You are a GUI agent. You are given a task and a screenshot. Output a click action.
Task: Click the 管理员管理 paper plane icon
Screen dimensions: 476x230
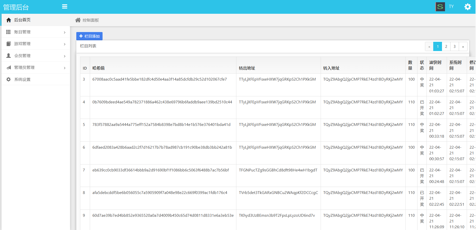coord(9,68)
